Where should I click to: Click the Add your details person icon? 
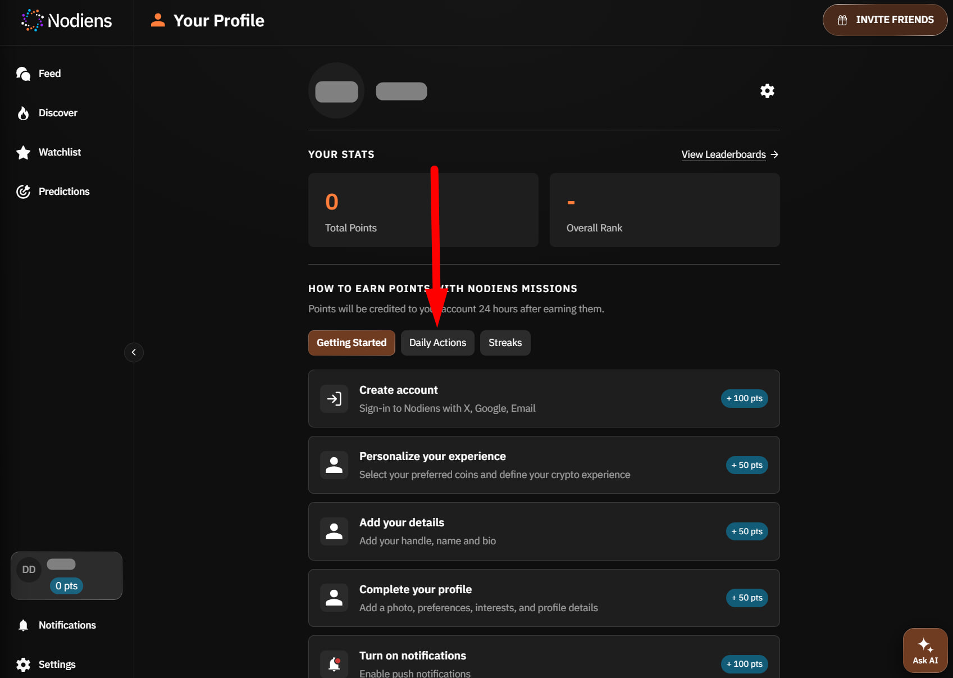click(334, 531)
